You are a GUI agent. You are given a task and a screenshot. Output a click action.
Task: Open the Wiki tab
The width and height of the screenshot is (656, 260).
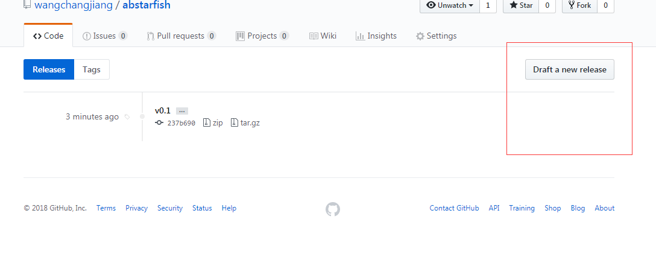(x=323, y=36)
